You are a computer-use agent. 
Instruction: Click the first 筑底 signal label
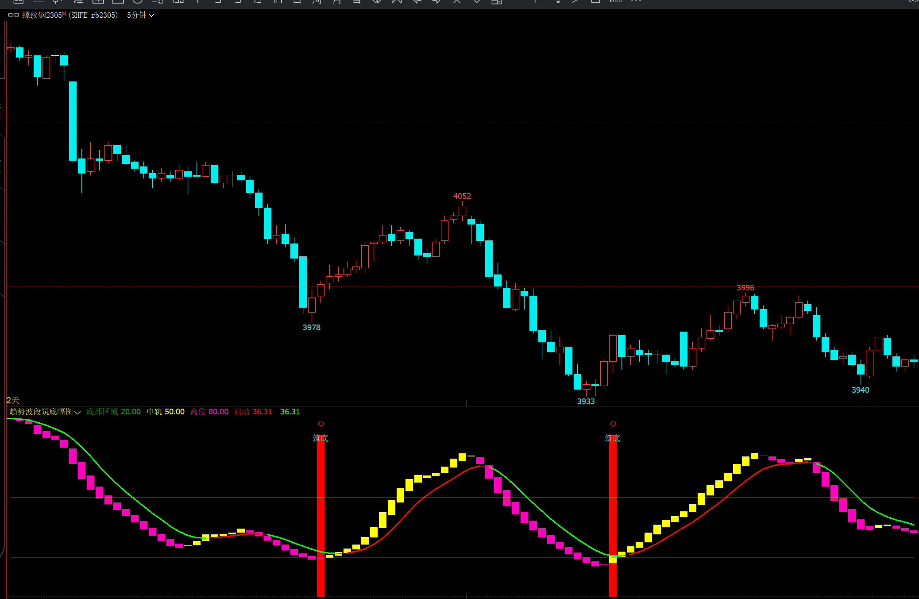(320, 438)
